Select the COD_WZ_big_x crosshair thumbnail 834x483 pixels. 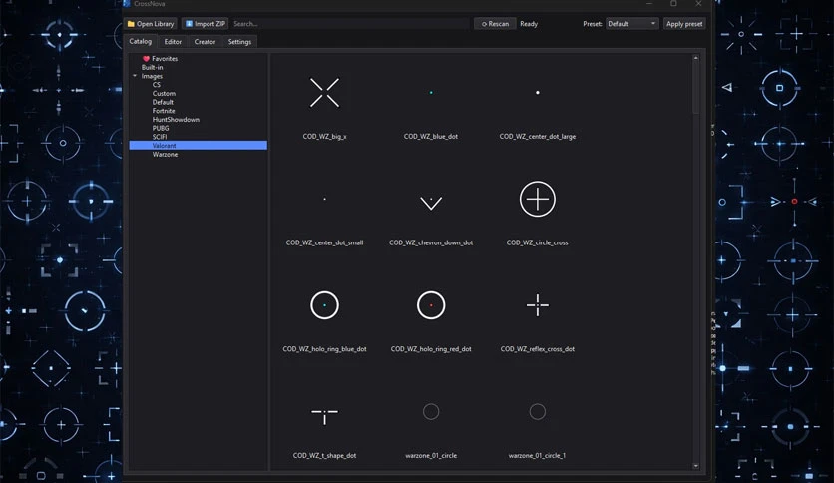coord(324,93)
